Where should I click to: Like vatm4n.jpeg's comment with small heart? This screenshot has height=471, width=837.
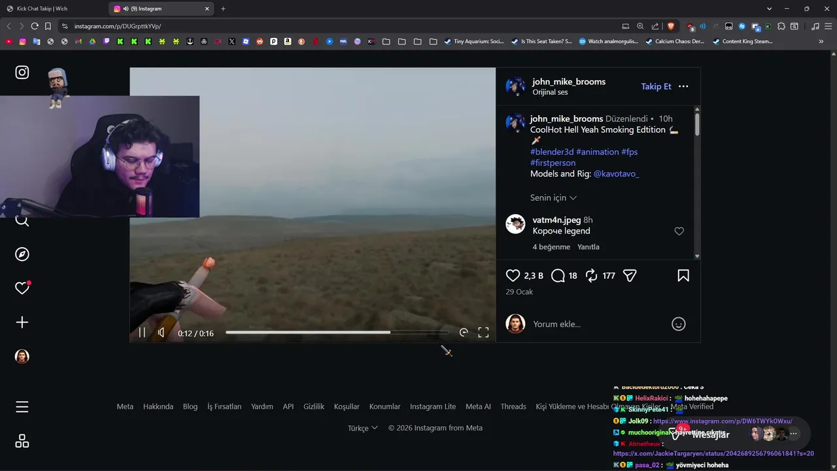679,231
